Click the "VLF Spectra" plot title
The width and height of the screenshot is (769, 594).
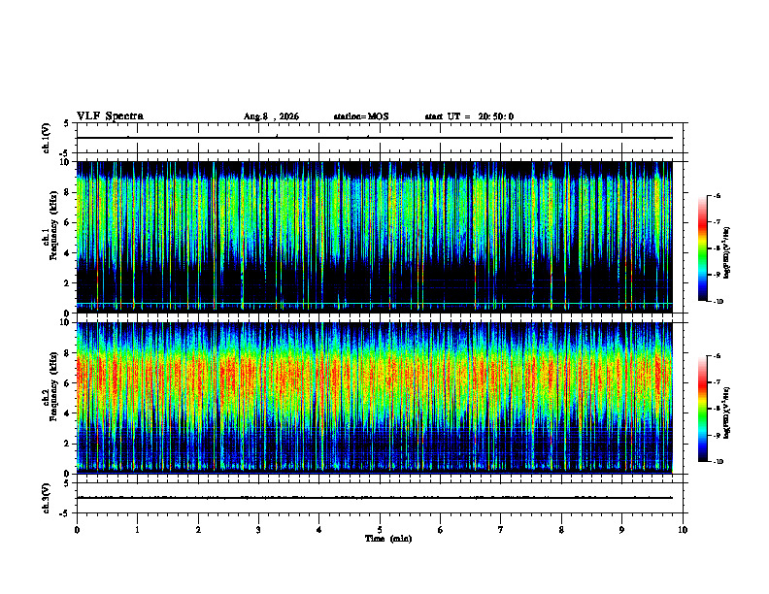tap(110, 116)
